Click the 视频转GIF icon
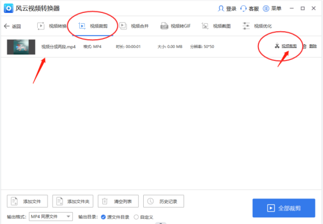Viewport: 323px width, 224px height. pyautogui.click(x=164, y=26)
